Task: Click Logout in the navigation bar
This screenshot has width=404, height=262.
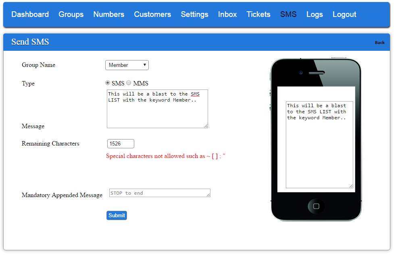Action: (344, 15)
